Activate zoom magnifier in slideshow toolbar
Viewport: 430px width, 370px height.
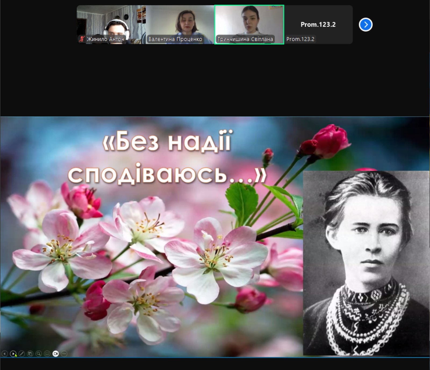pos(39,354)
